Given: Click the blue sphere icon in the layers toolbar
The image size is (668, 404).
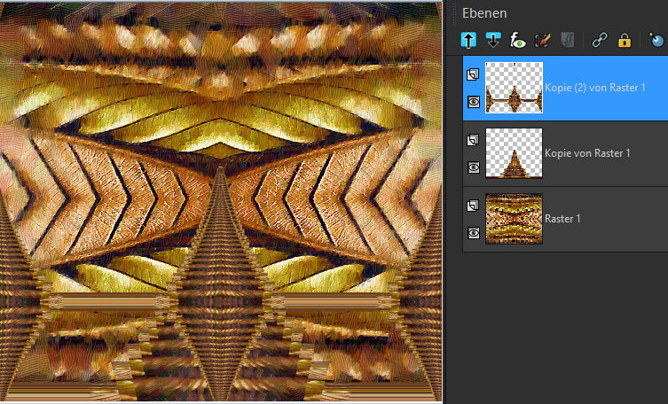Looking at the screenshot, I should pyautogui.click(x=656, y=41).
